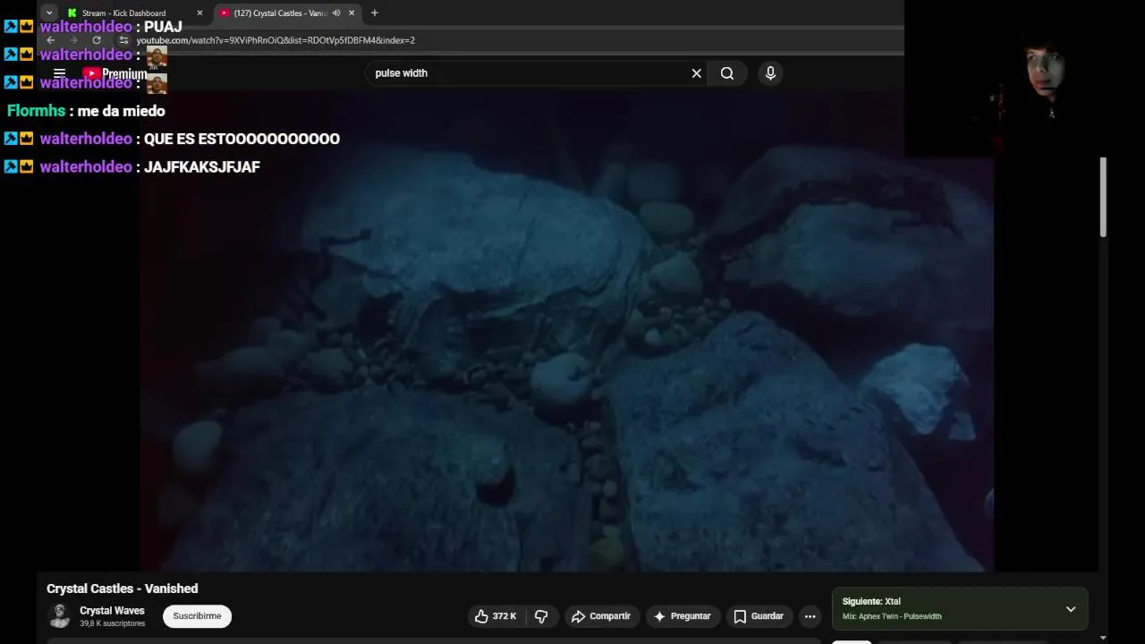Run search with magnifier button

pos(727,73)
